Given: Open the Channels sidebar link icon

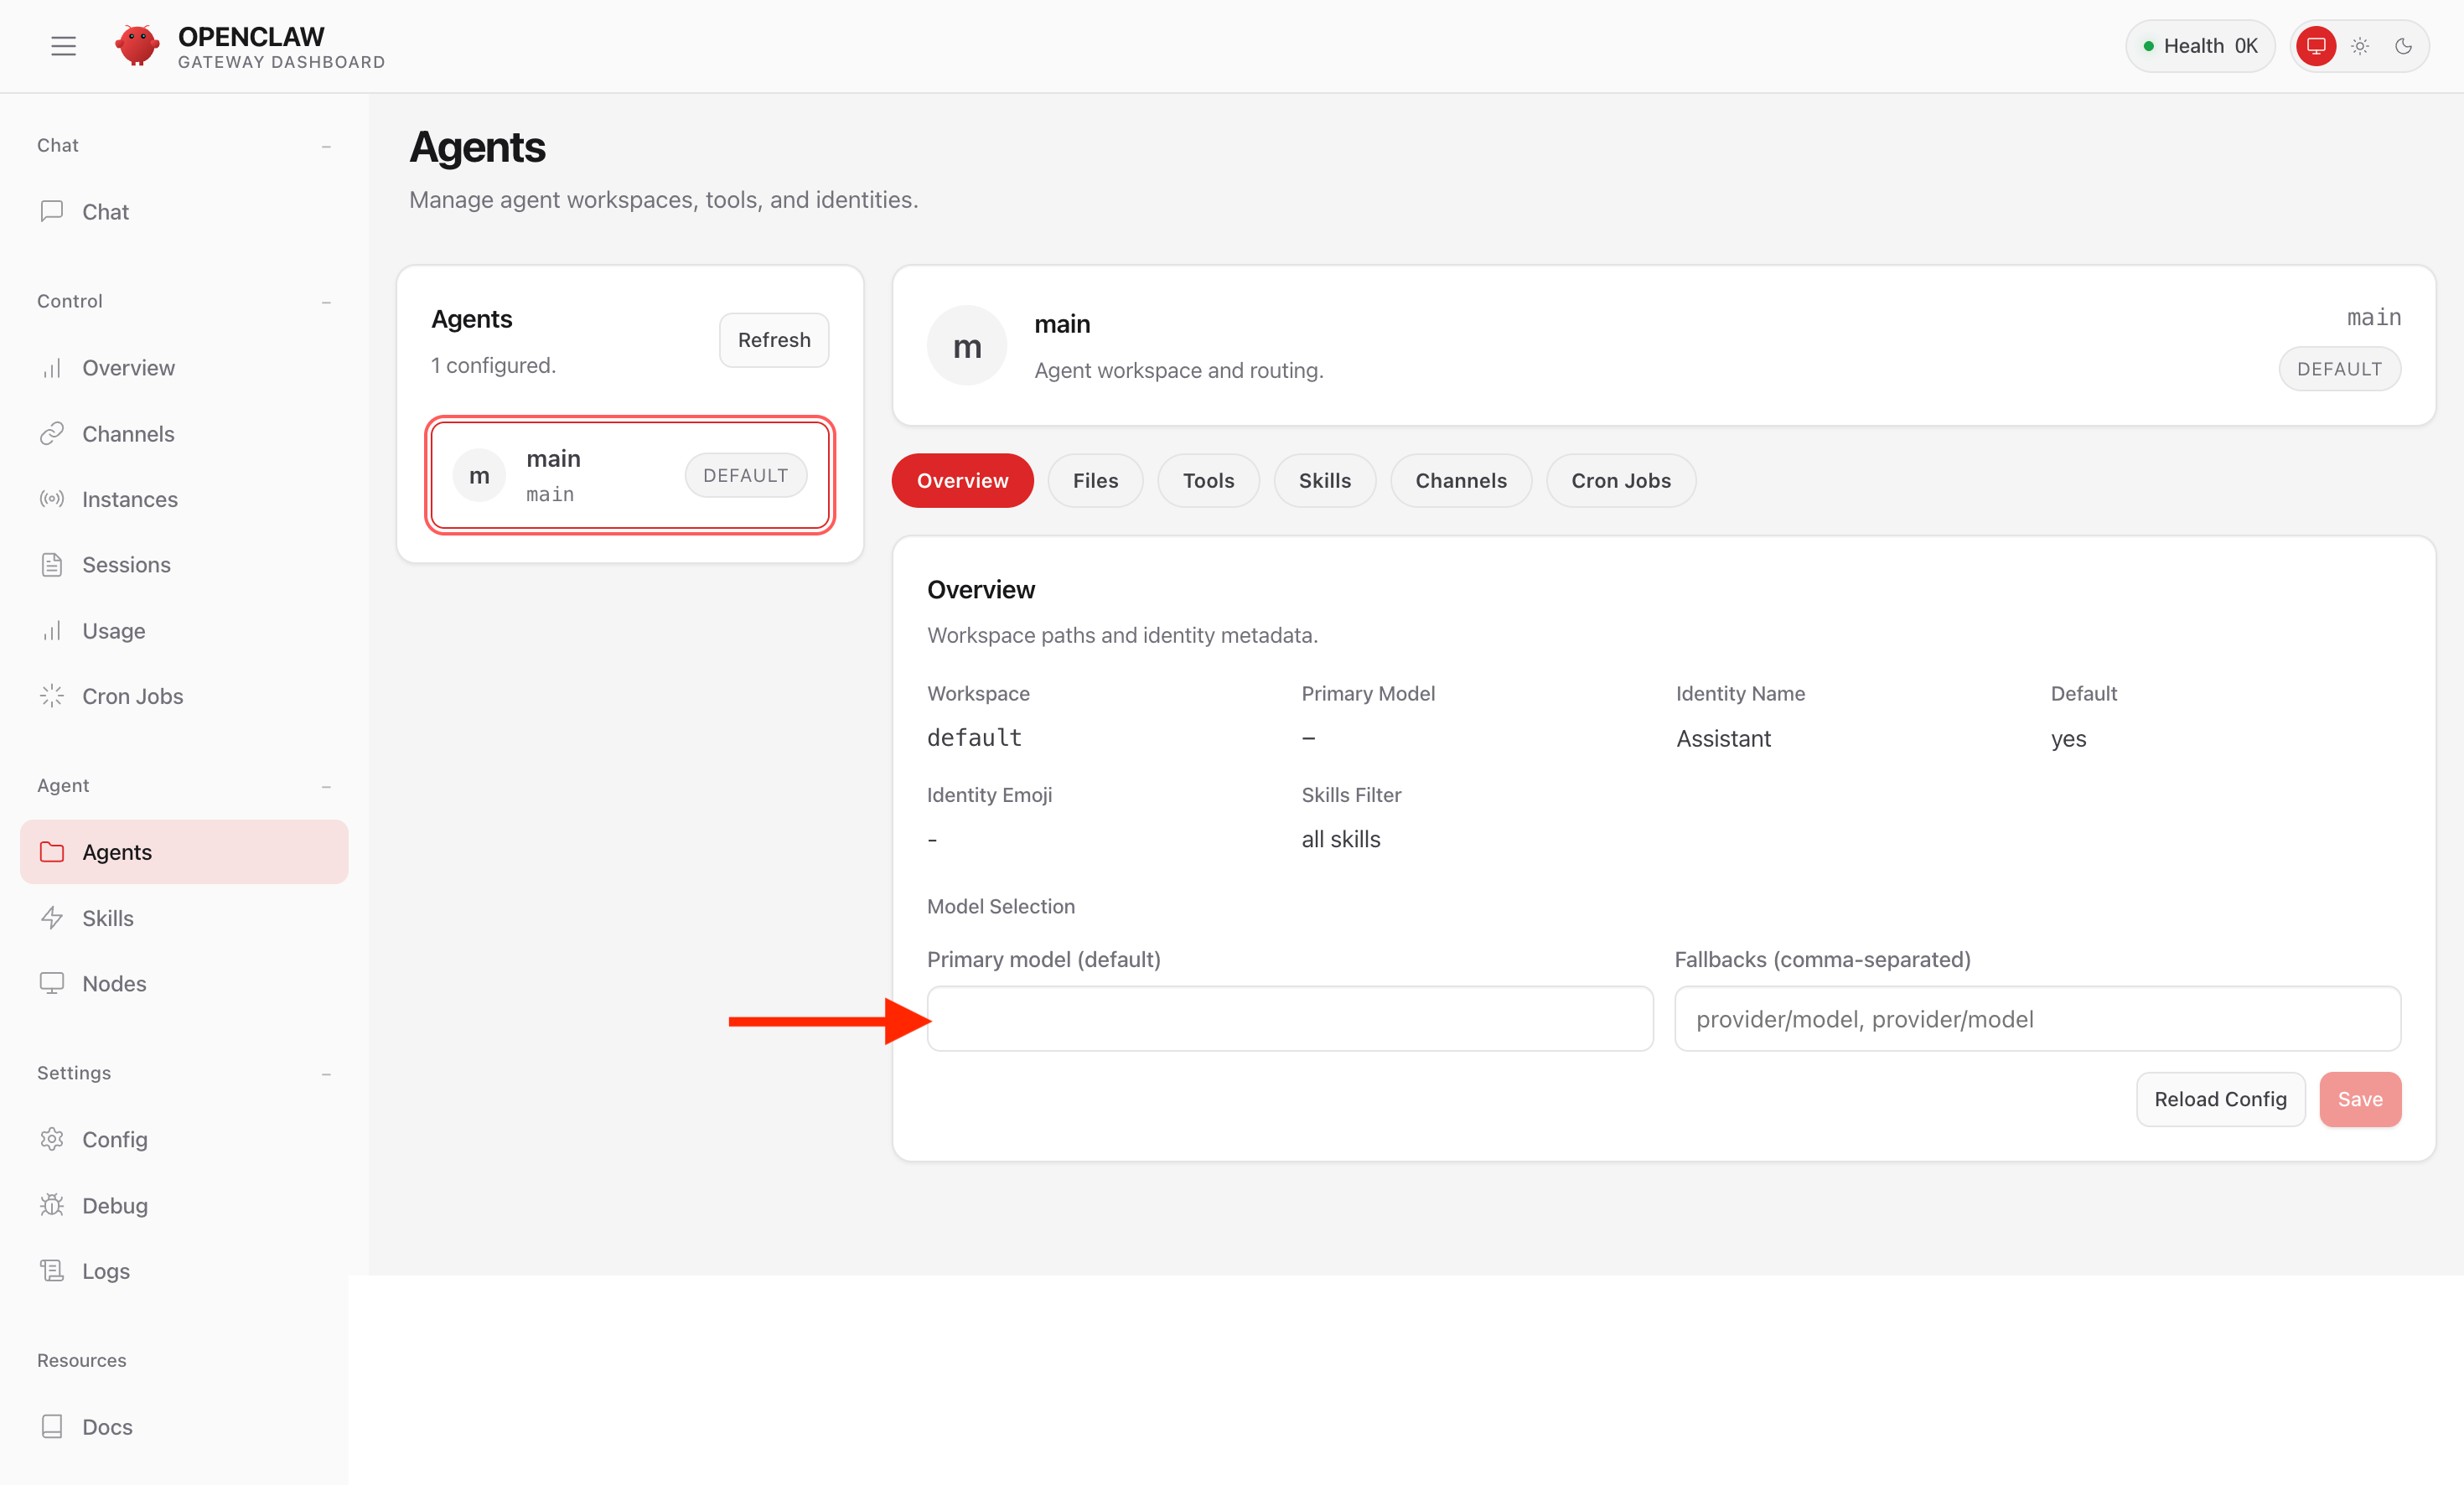Looking at the screenshot, I should (52, 433).
